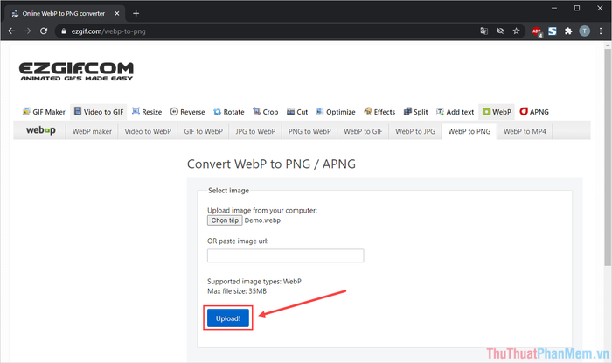The width and height of the screenshot is (612, 363).
Task: Switch to GIF to WebP tab
Action: click(204, 131)
